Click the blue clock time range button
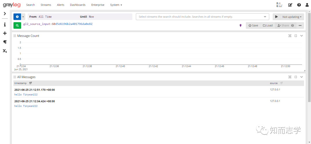The height and width of the screenshot is (144, 311). pos(17,17)
